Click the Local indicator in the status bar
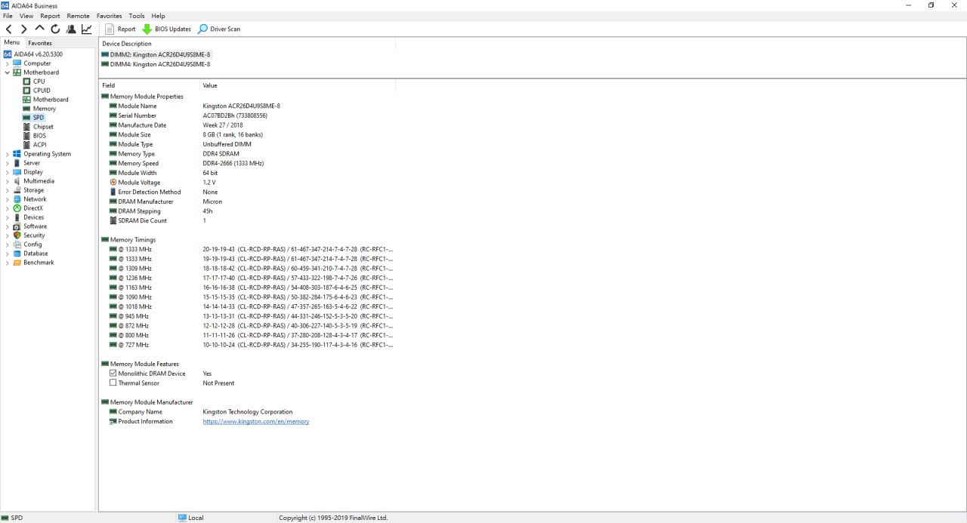Screen dimensions: 967x523 (x=191, y=518)
